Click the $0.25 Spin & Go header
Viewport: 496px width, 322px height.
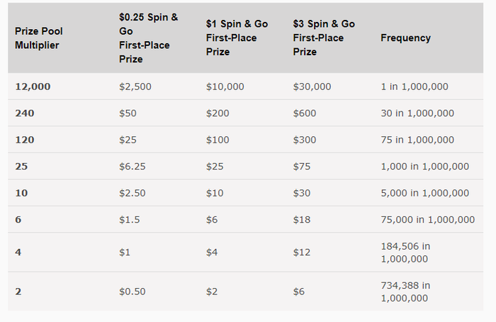pyautogui.click(x=148, y=38)
